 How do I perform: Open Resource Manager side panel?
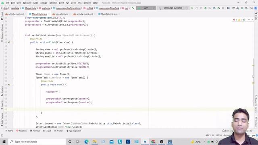coord(2,33)
